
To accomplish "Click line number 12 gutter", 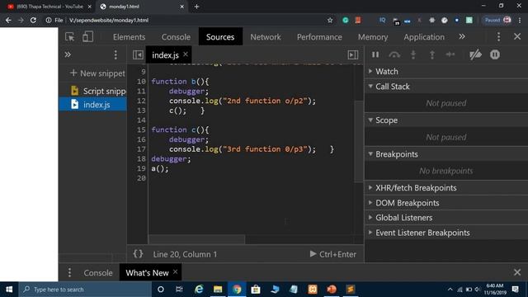I will click(x=141, y=101).
